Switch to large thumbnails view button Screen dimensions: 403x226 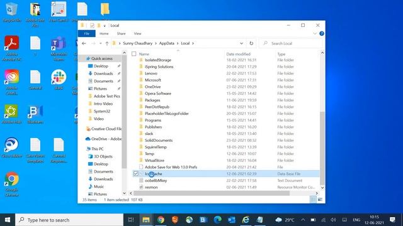320,200
